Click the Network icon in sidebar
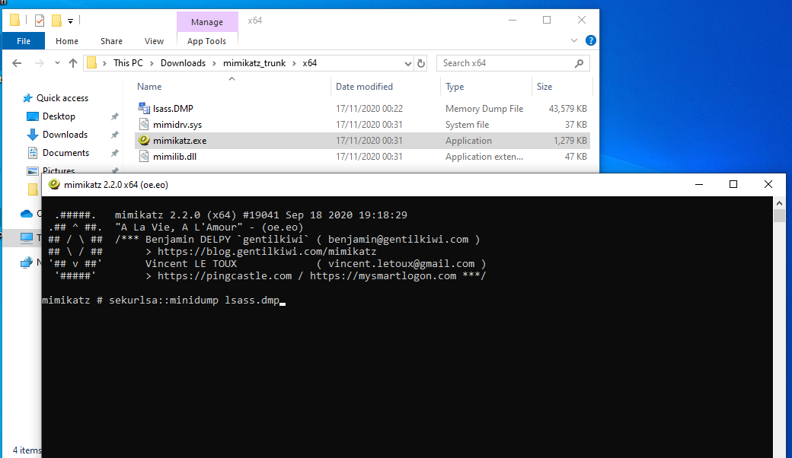 pyautogui.click(x=26, y=262)
